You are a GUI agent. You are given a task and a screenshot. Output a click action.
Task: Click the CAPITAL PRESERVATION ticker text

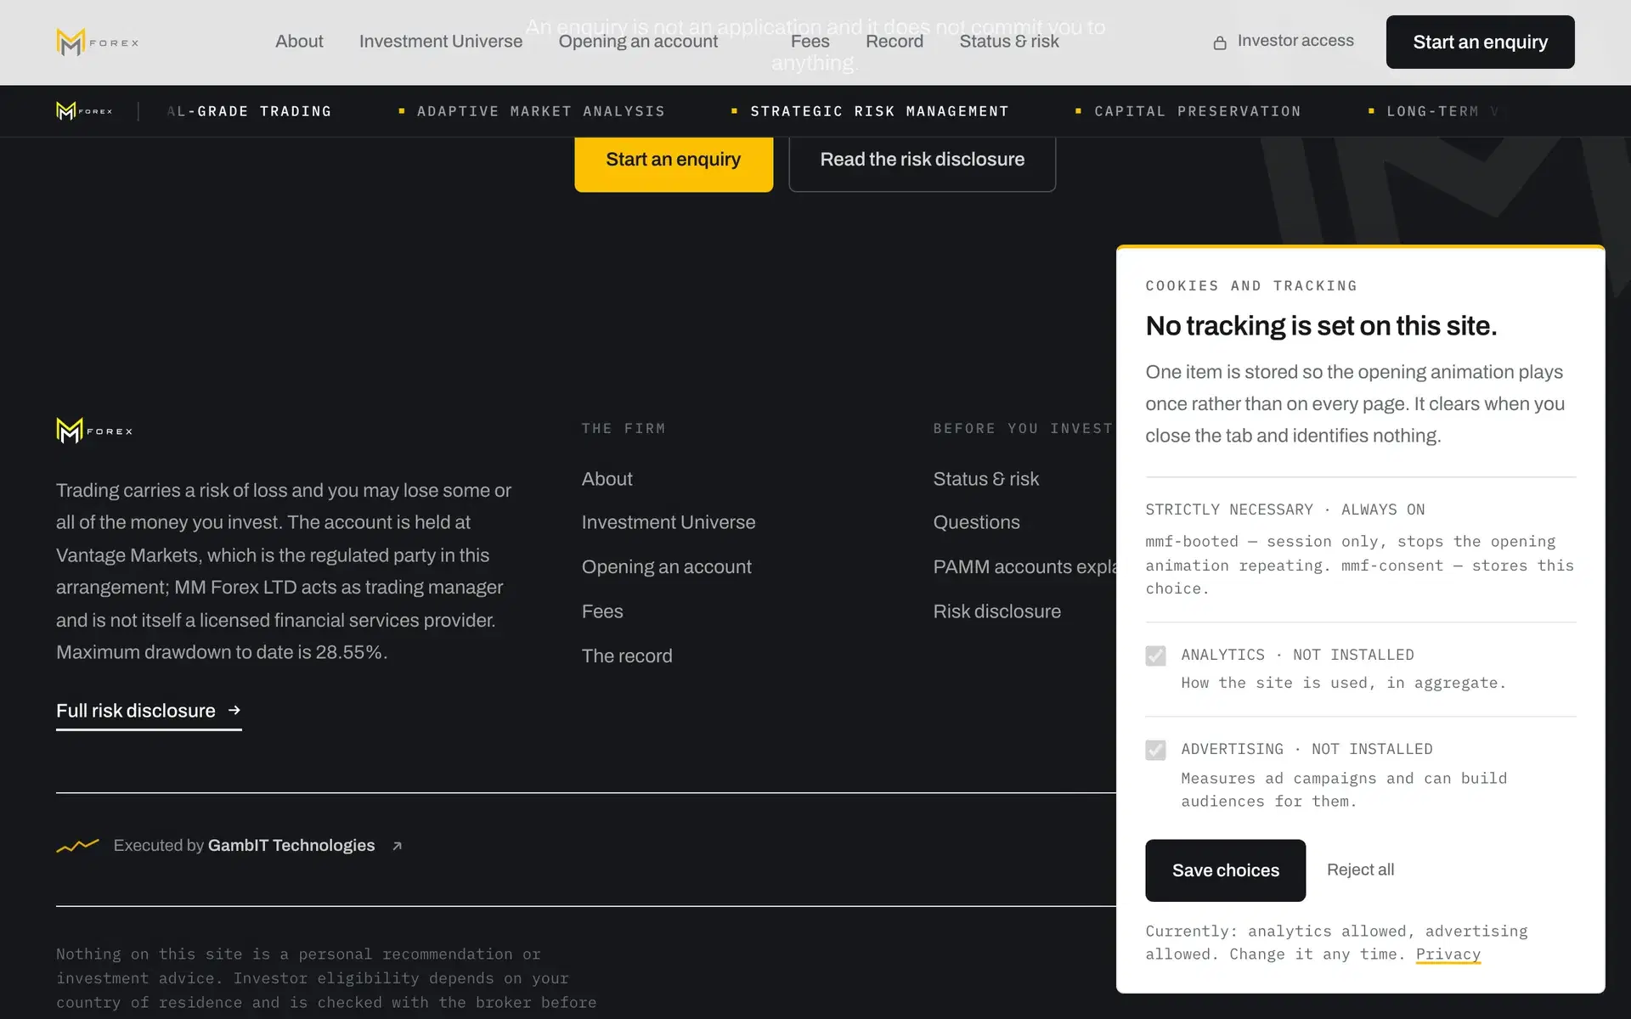(x=1198, y=111)
